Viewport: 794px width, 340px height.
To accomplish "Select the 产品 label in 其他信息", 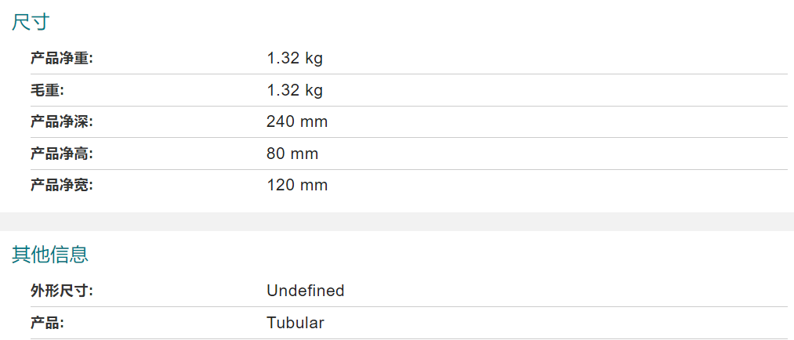I will (47, 323).
